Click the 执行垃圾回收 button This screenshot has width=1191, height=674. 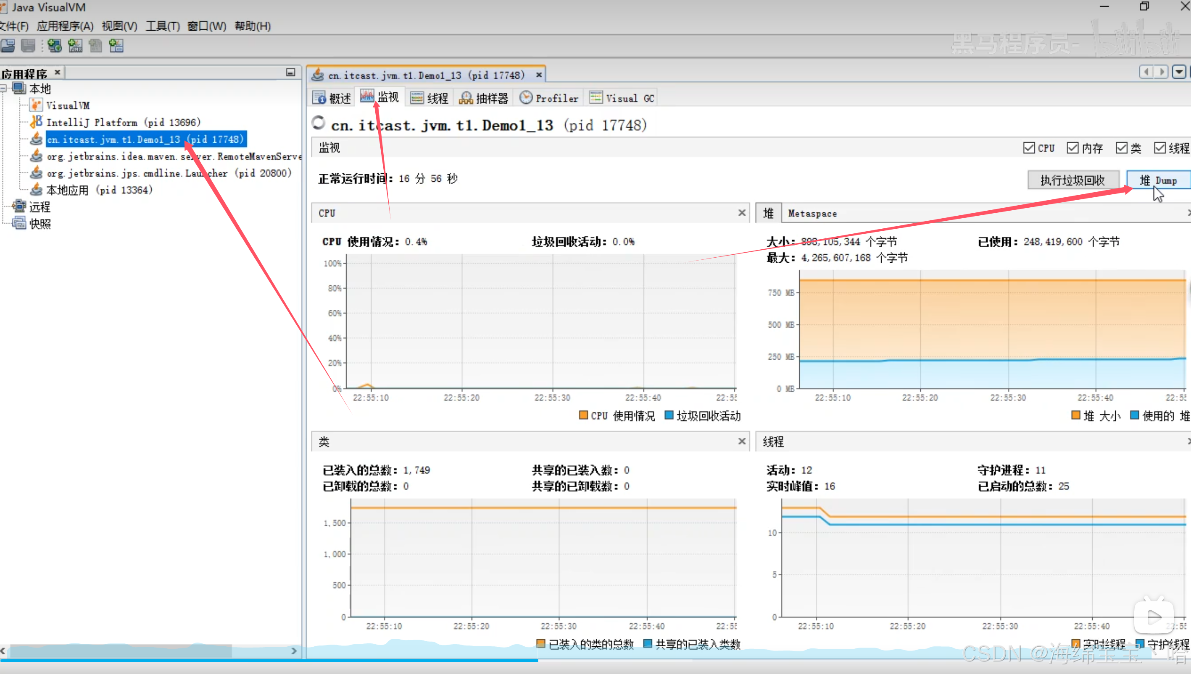pyautogui.click(x=1073, y=180)
